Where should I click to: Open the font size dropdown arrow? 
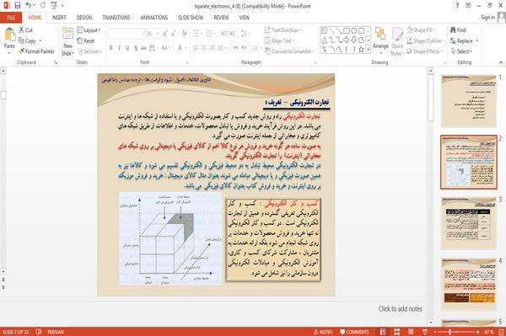(158, 34)
